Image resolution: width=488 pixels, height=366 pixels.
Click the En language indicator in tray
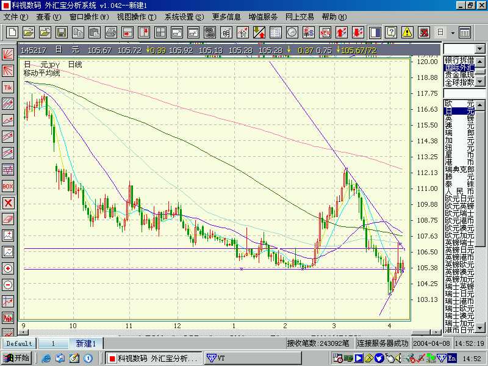[451, 358]
